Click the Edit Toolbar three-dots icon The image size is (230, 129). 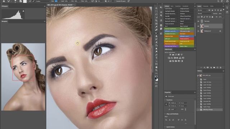[156, 73]
